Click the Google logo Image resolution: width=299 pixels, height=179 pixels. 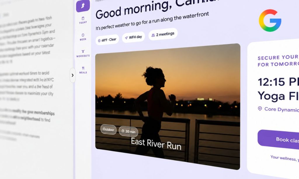tap(270, 21)
